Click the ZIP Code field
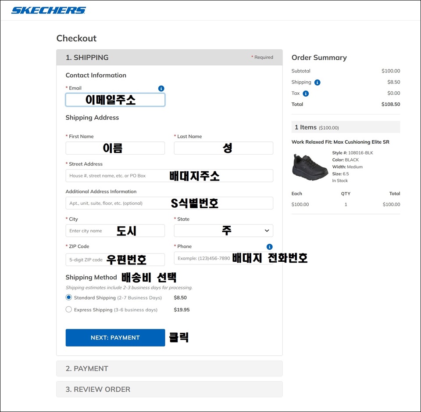The height and width of the screenshot is (412, 421). pyautogui.click(x=115, y=260)
